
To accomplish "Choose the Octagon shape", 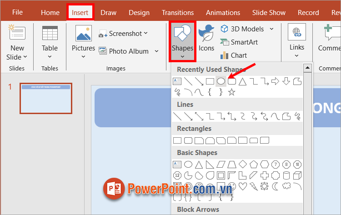I will [x=286, y=165].
